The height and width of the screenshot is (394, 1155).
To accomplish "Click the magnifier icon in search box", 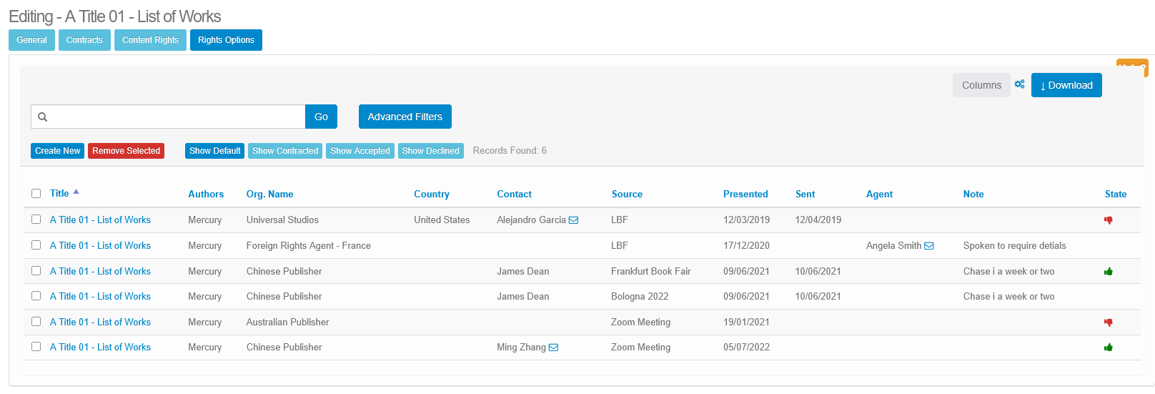I will 42,117.
